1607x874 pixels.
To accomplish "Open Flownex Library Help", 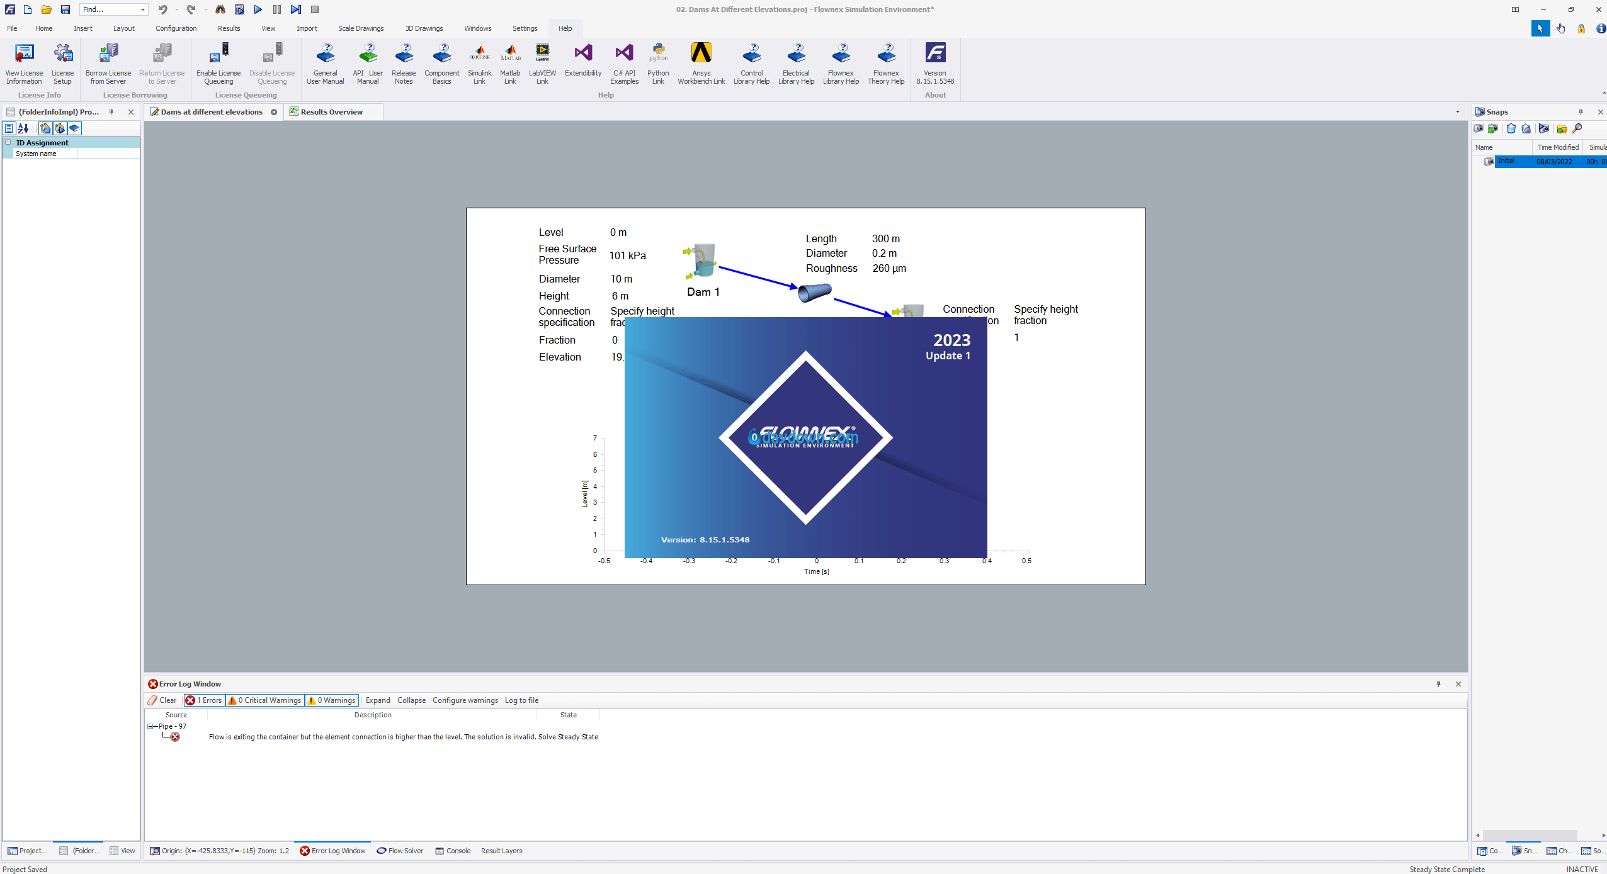I will [841, 64].
